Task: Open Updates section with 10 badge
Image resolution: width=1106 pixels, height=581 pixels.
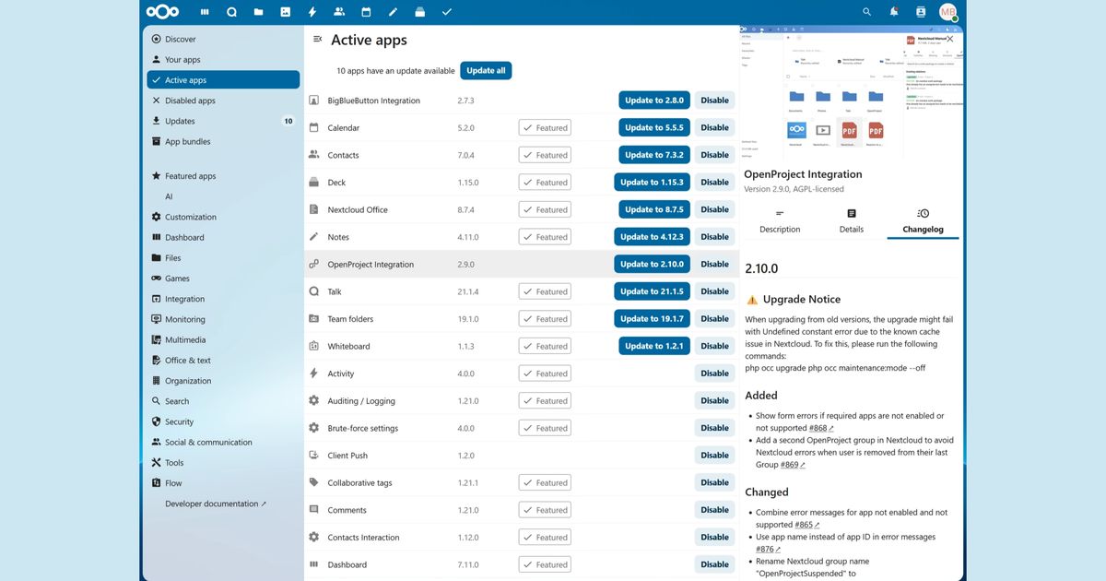Action: click(223, 121)
